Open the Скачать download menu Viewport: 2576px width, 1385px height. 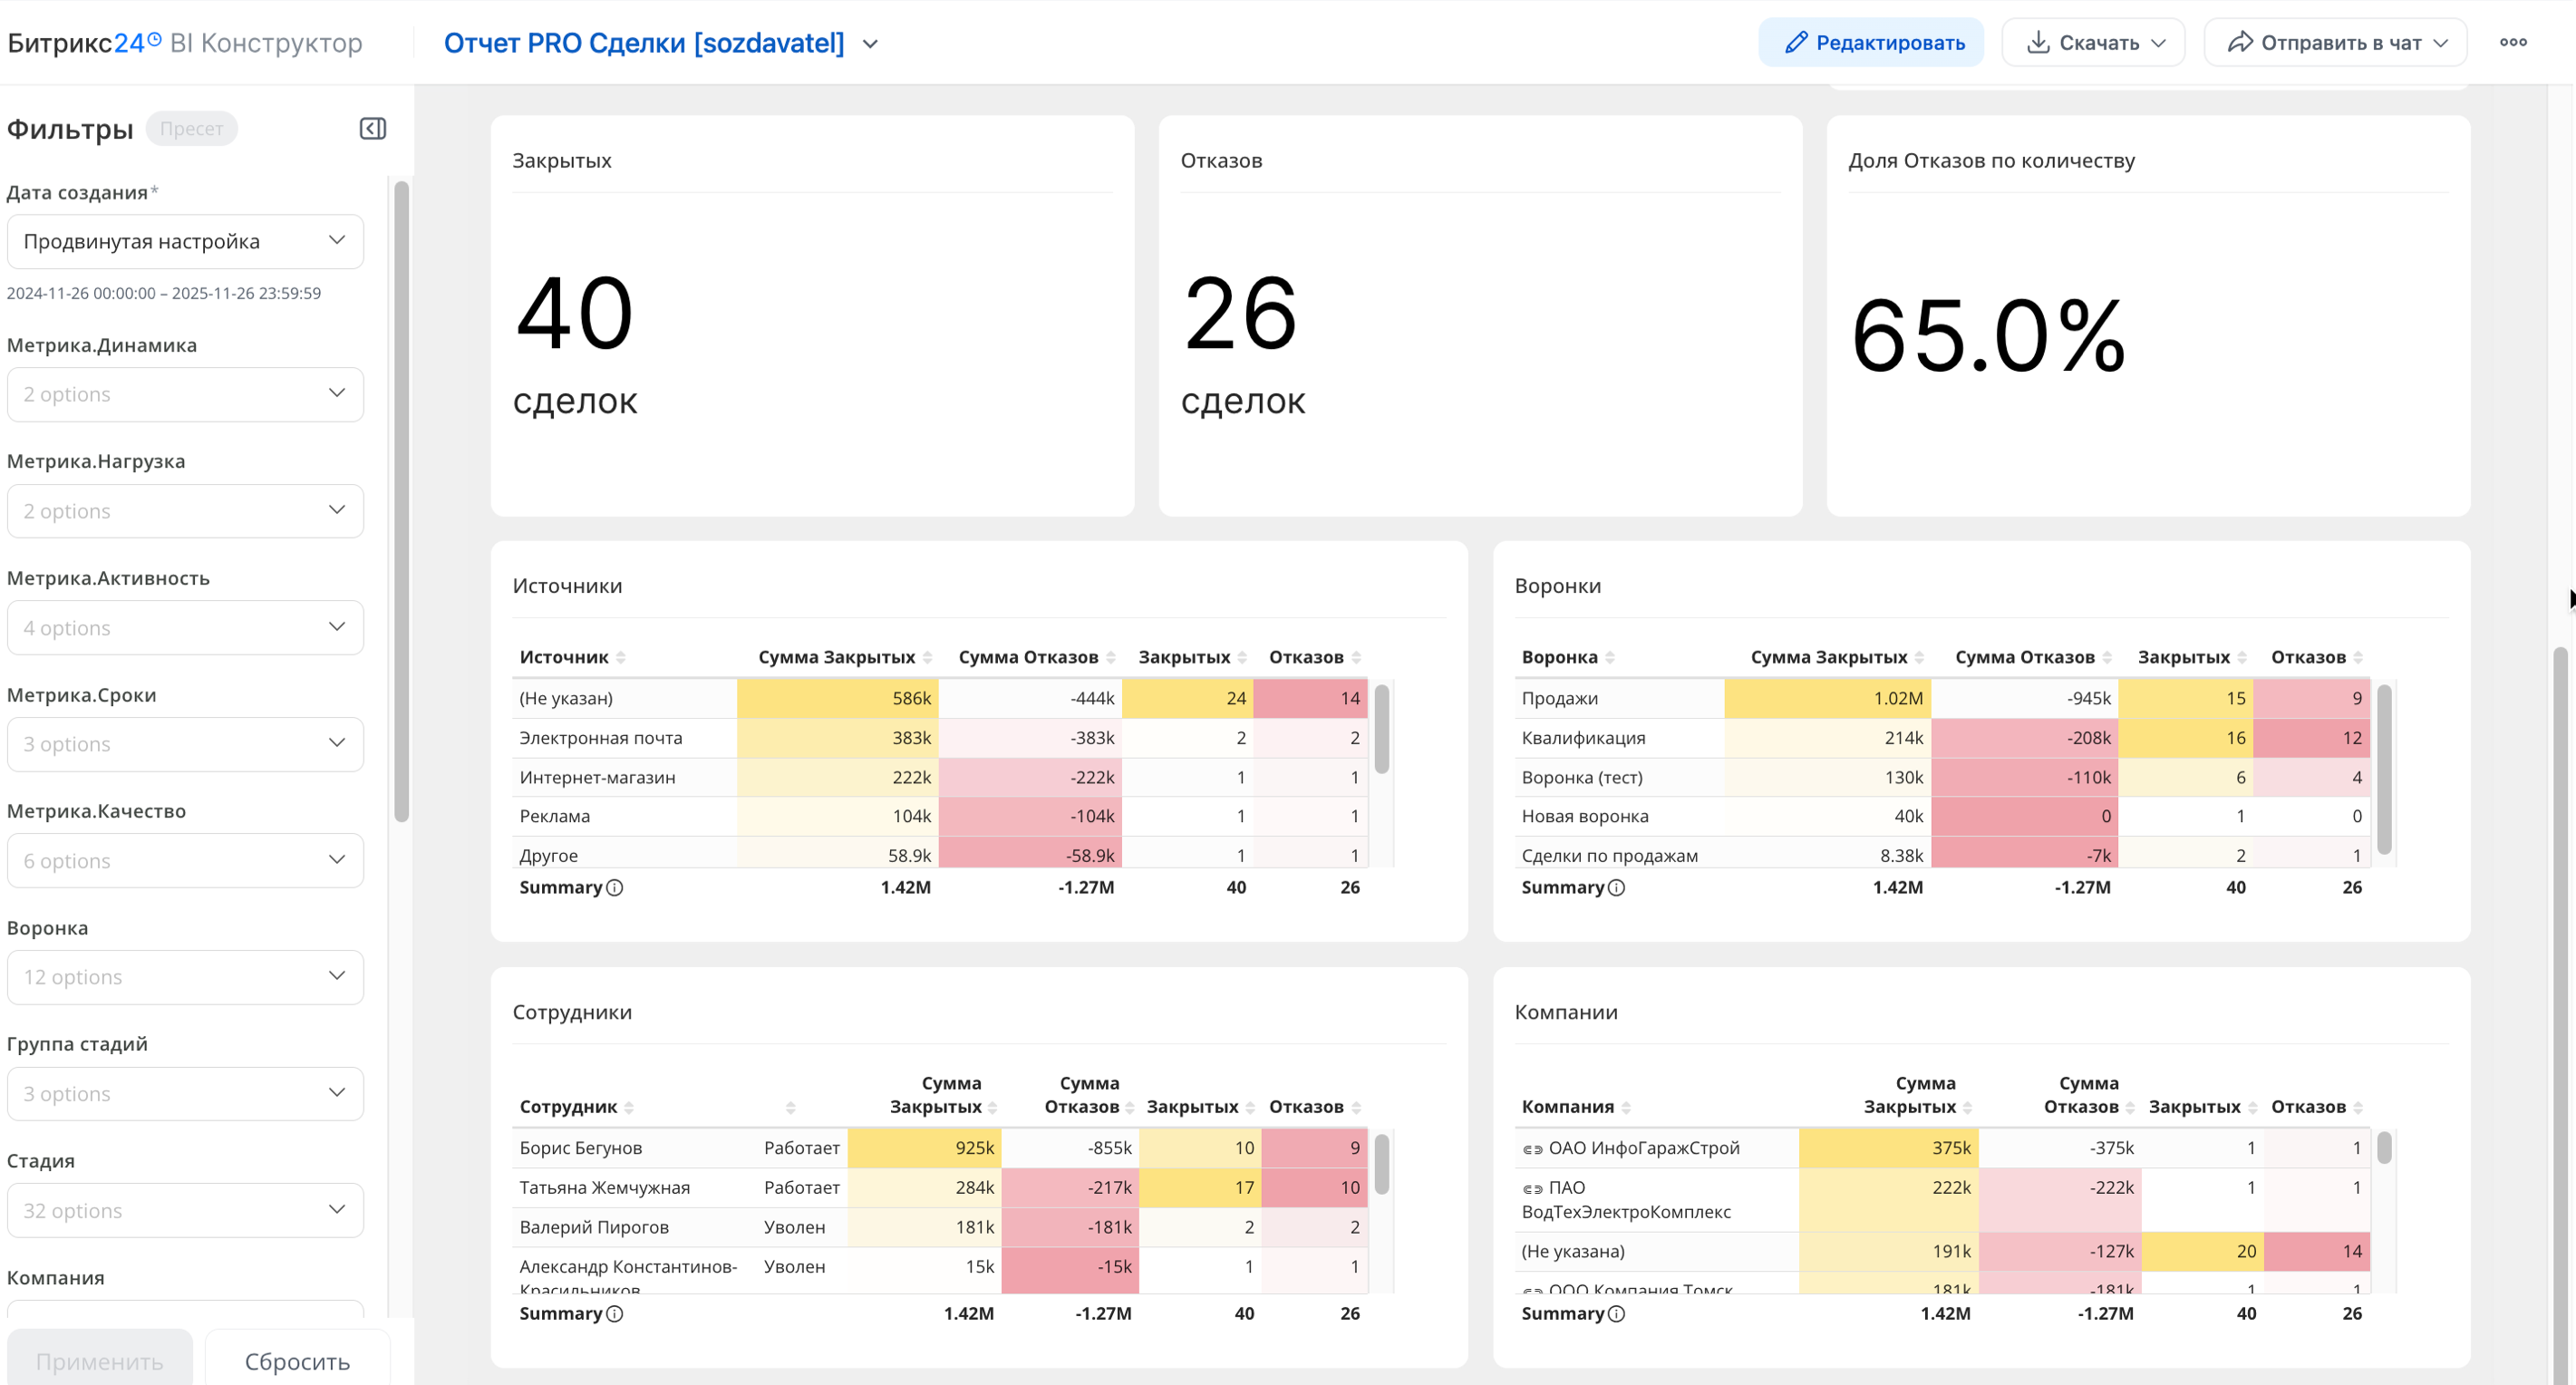click(x=2093, y=43)
